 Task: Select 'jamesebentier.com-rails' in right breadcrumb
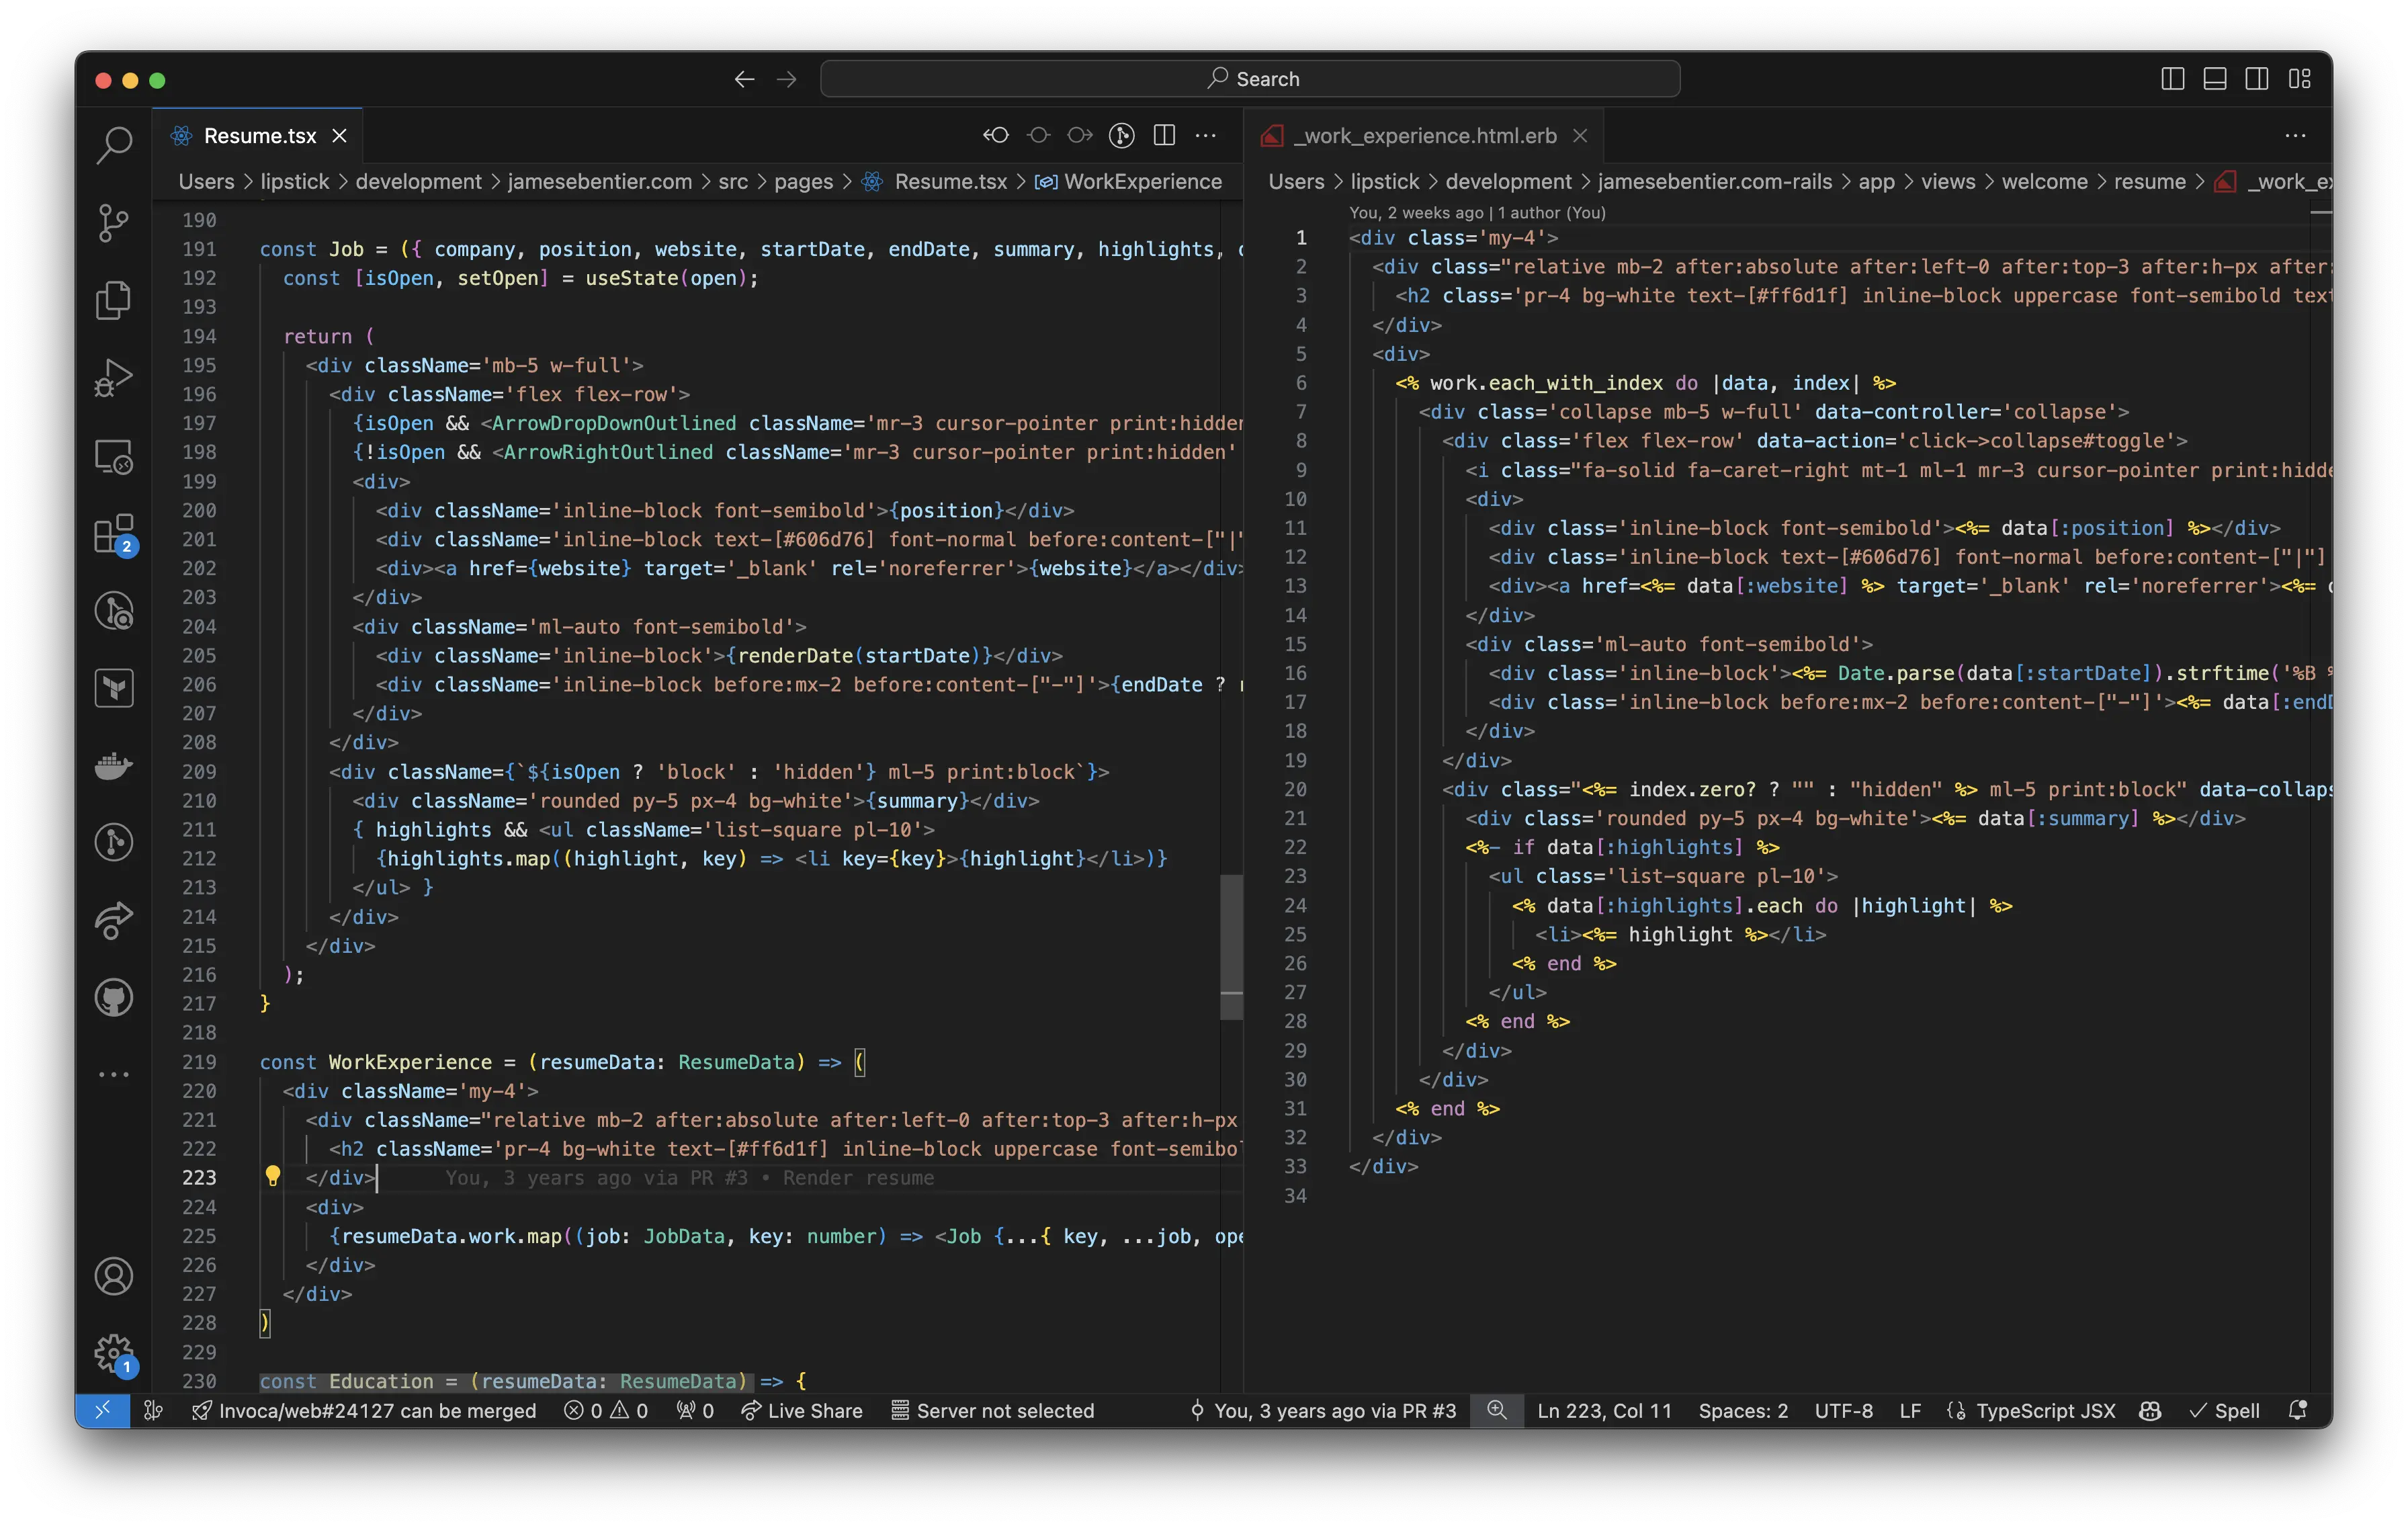click(x=1715, y=181)
